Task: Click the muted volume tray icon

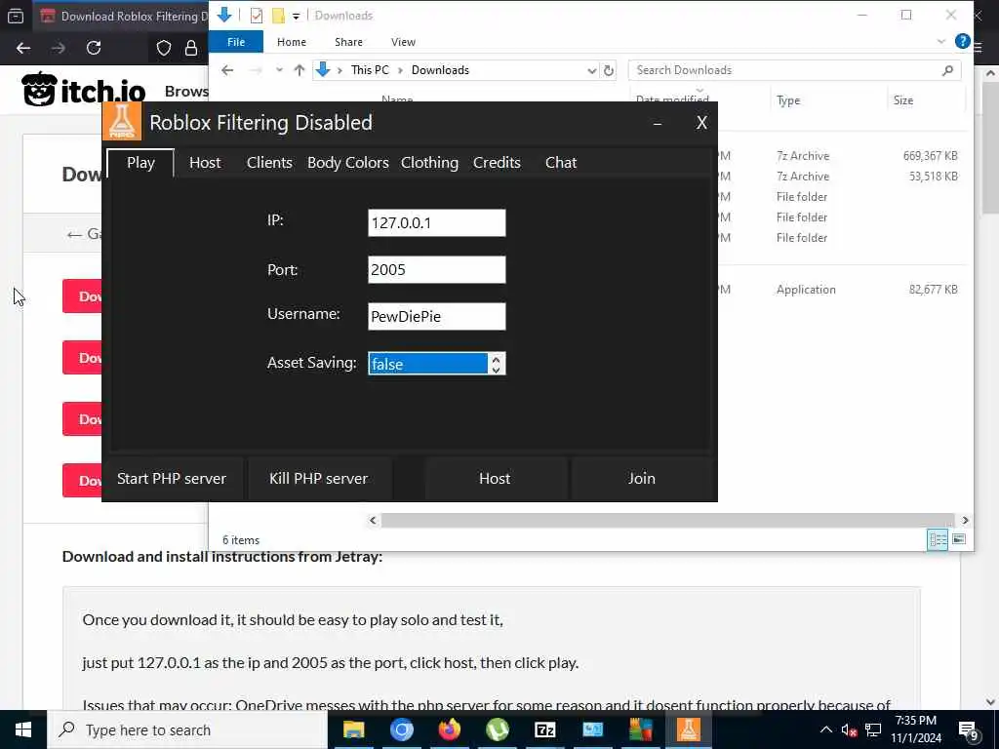Action: tap(849, 730)
